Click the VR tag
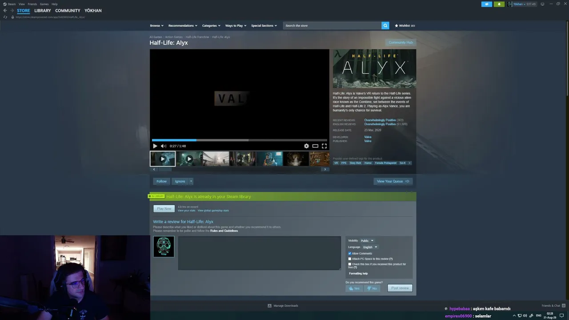 (336, 163)
